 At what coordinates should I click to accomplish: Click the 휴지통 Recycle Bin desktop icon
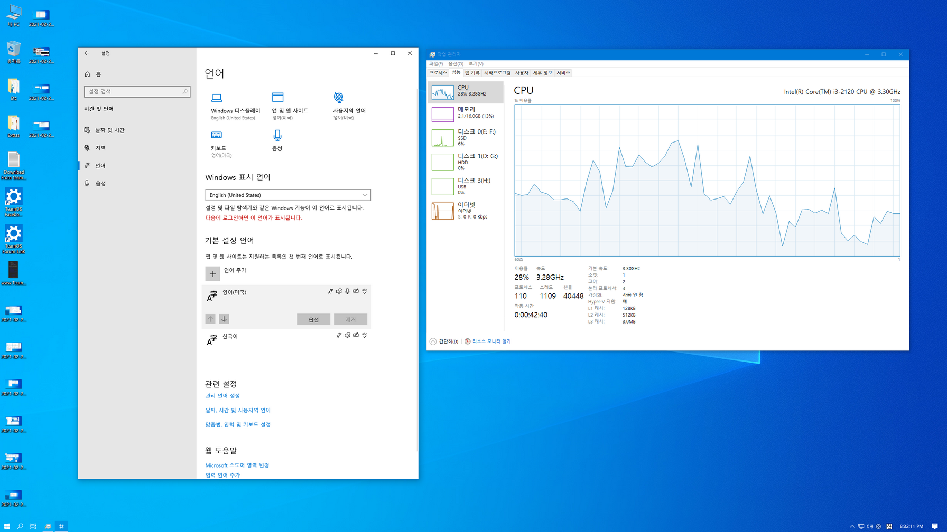point(14,53)
